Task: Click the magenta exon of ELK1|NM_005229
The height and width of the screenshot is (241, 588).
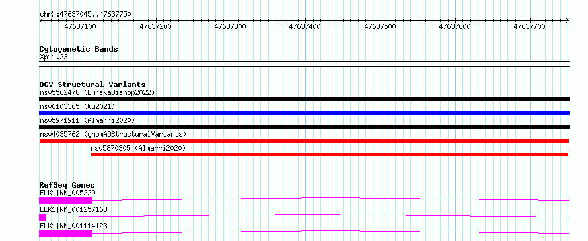Action: (65, 201)
